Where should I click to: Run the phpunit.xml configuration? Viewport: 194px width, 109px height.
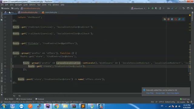point(149,8)
